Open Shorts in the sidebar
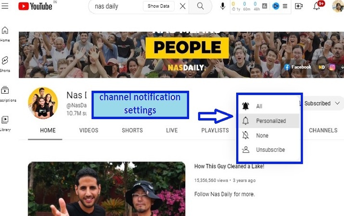The height and width of the screenshot is (216, 344). 5,64
